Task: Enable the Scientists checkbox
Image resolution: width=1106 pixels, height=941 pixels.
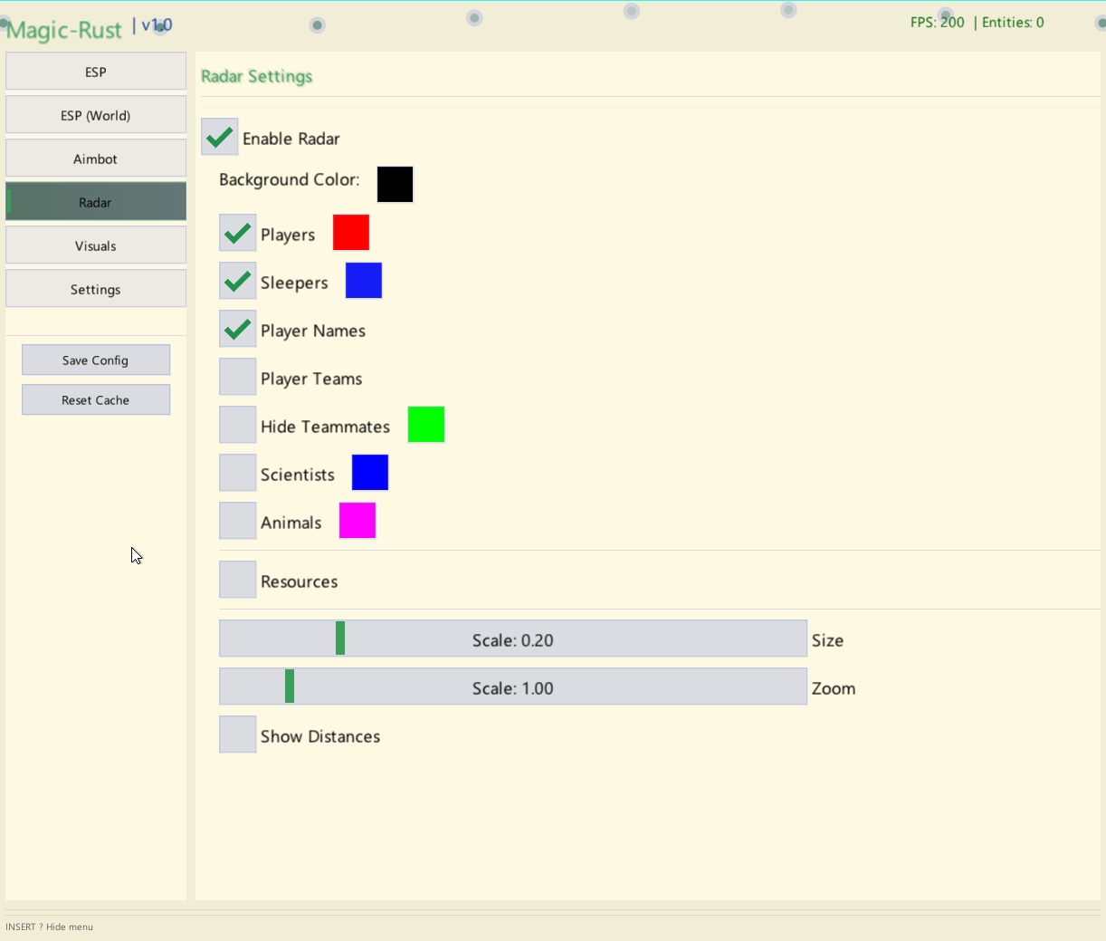Action: (236, 471)
